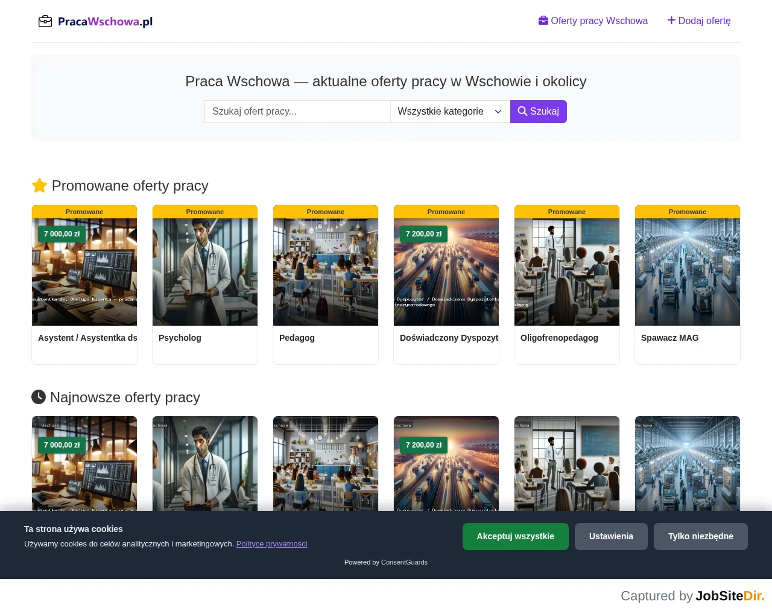772x614 pixels.
Task: Click the Powered by ConsentGuards text
Action: (386, 562)
